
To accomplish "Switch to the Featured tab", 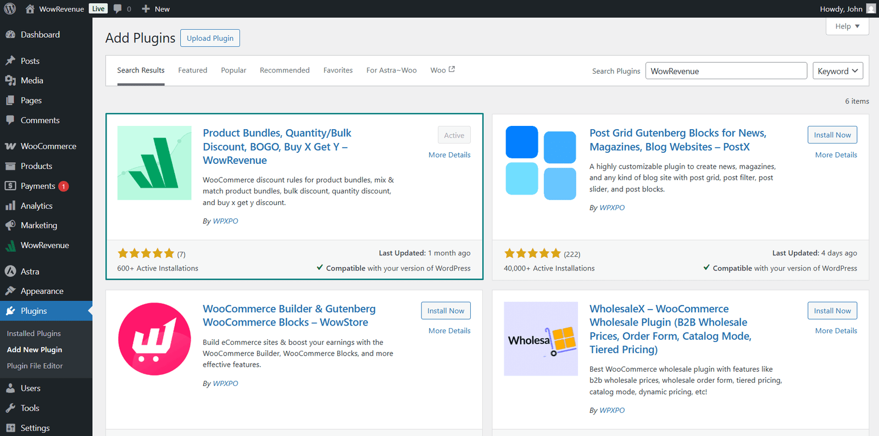I will (193, 70).
